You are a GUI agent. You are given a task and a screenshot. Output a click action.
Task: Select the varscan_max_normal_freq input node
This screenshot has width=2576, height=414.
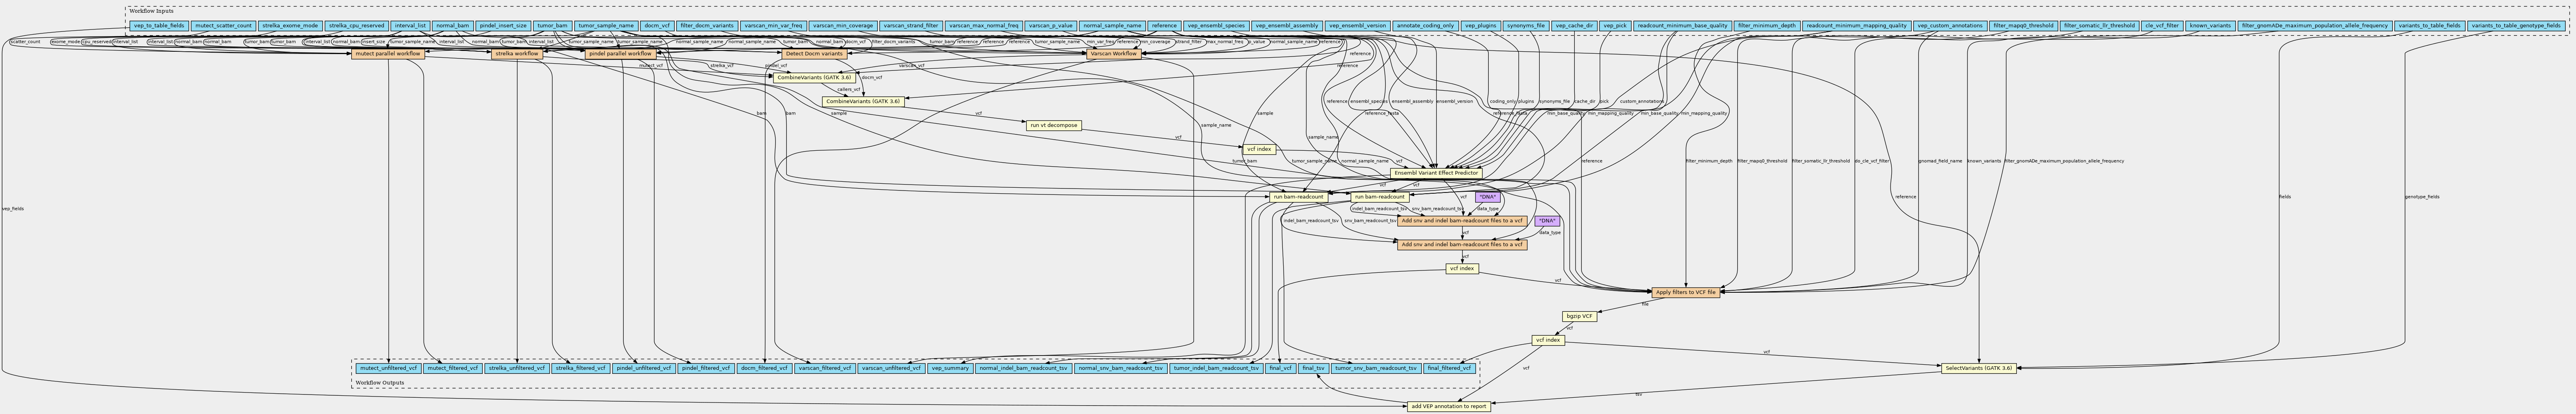pos(984,25)
